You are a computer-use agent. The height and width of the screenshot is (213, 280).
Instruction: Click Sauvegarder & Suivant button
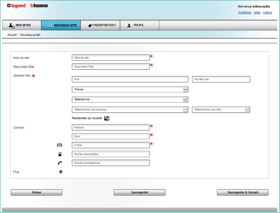point(242,192)
